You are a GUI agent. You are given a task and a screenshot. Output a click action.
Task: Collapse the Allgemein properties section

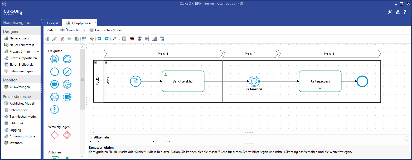[91, 137]
